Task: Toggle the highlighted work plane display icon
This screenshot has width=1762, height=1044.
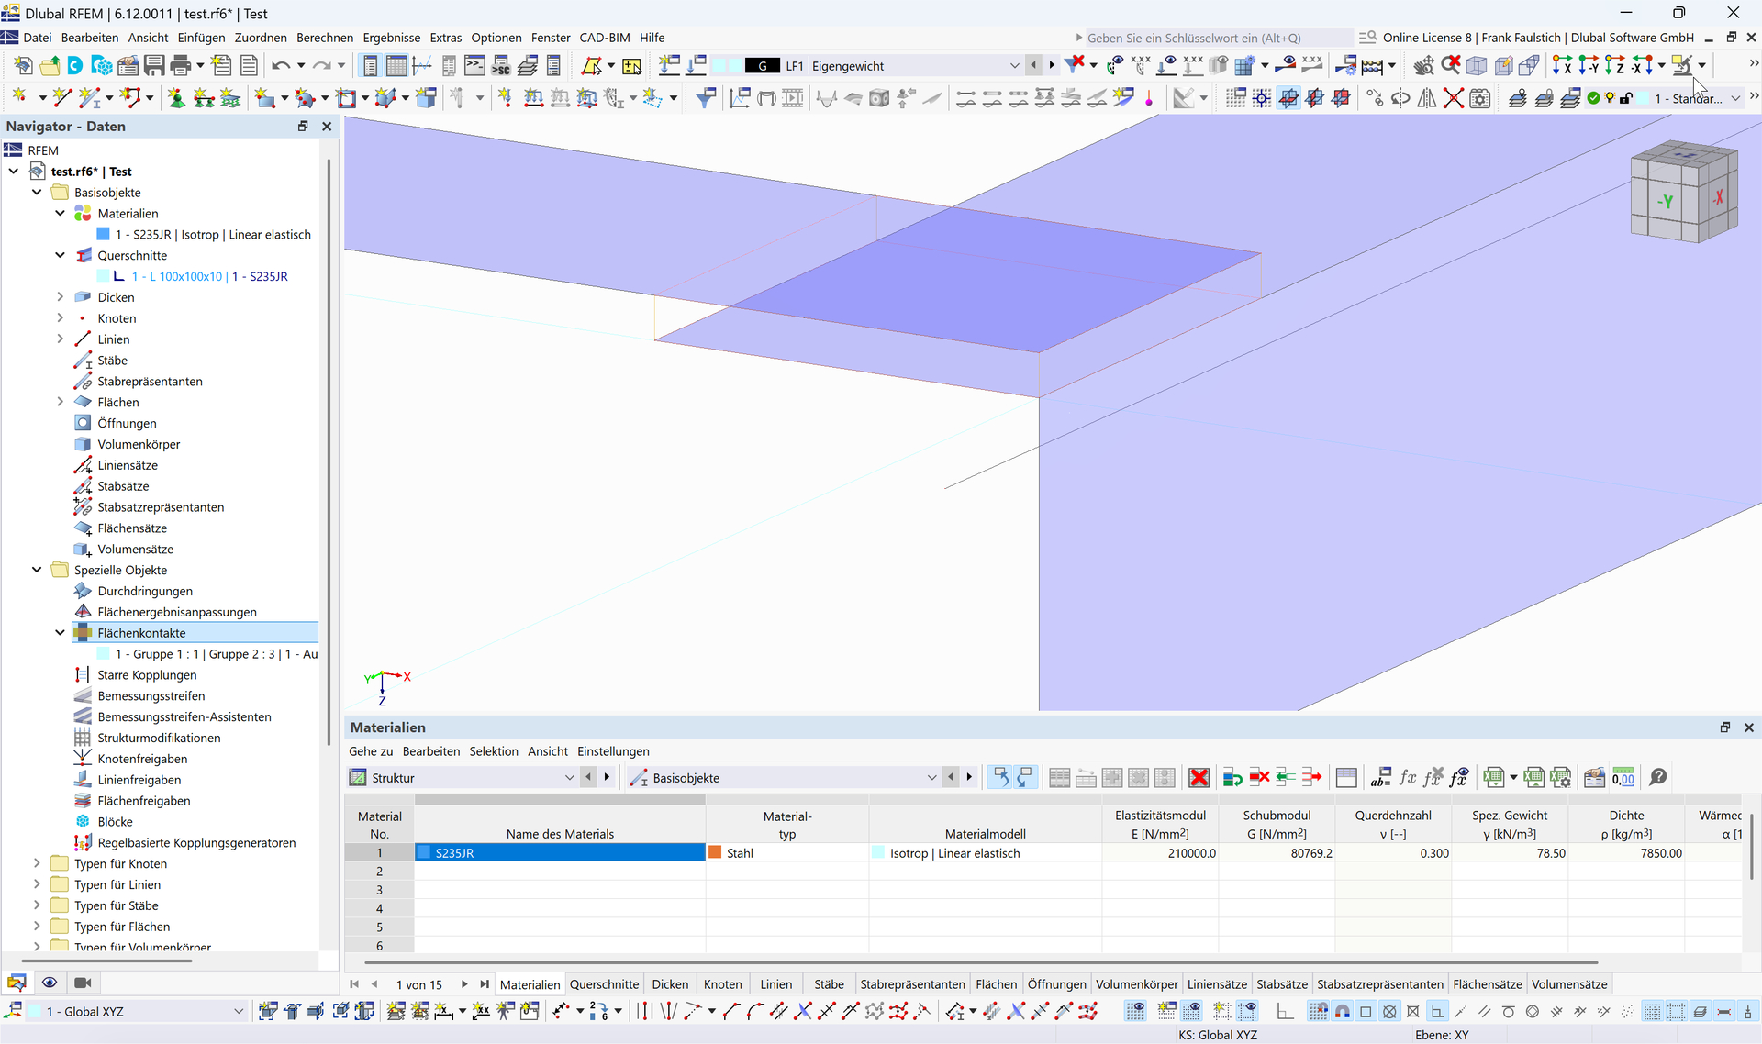Action: pyautogui.click(x=1288, y=98)
